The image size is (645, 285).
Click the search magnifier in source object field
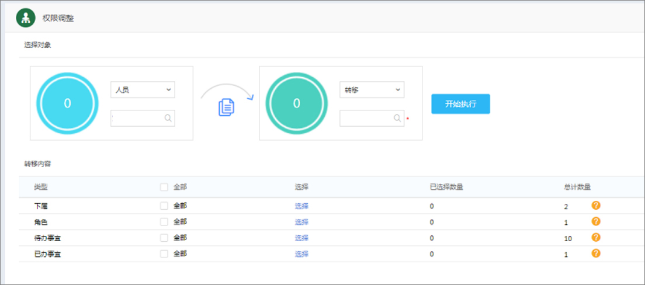pos(168,118)
